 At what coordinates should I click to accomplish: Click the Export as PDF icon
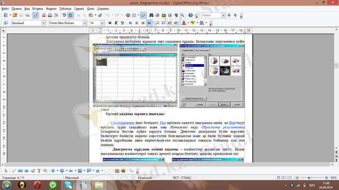click(44, 15)
